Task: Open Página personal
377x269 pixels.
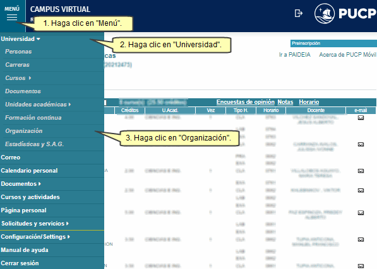Action: [23, 210]
